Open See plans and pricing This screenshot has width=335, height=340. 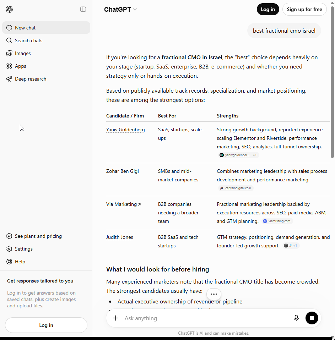[x=46, y=236]
